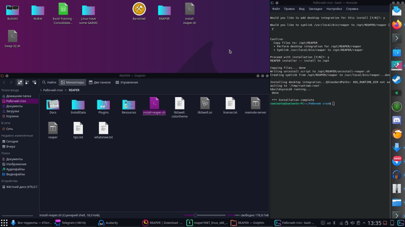The image size is (405, 227).
Task: Switch to REAPER Download browser window
Action: click(163, 223)
